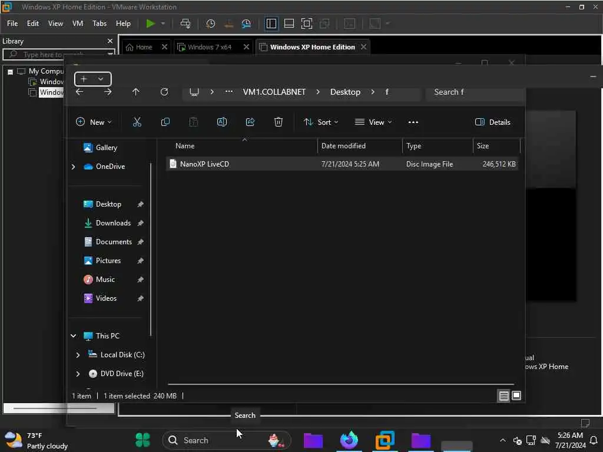The width and height of the screenshot is (603, 452).
Task: Open the VM menu
Action: point(78,24)
